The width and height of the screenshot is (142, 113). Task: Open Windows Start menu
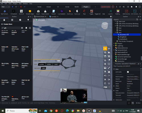click(3, 111)
